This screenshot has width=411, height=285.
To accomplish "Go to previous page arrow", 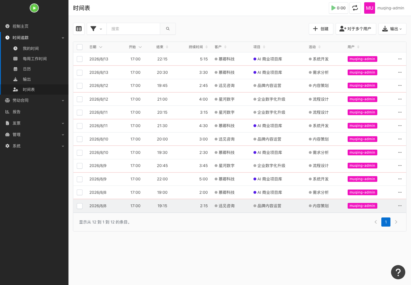I will click(376, 222).
